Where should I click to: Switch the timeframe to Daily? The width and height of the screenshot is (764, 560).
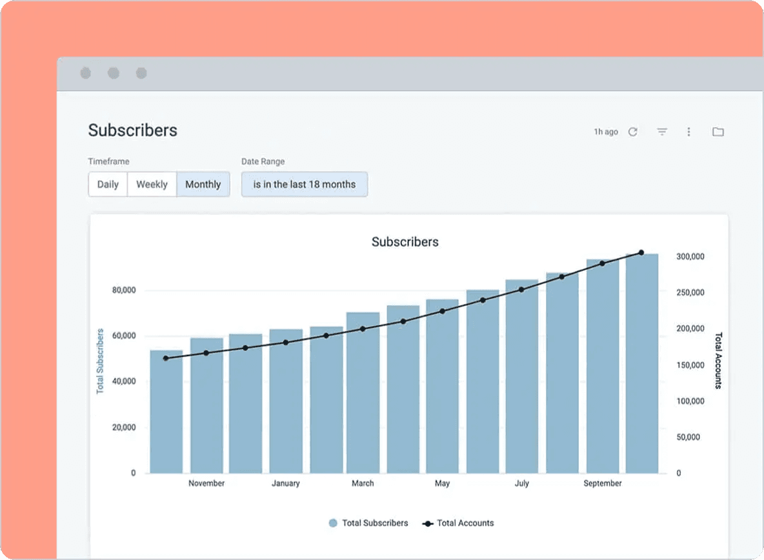coord(107,184)
